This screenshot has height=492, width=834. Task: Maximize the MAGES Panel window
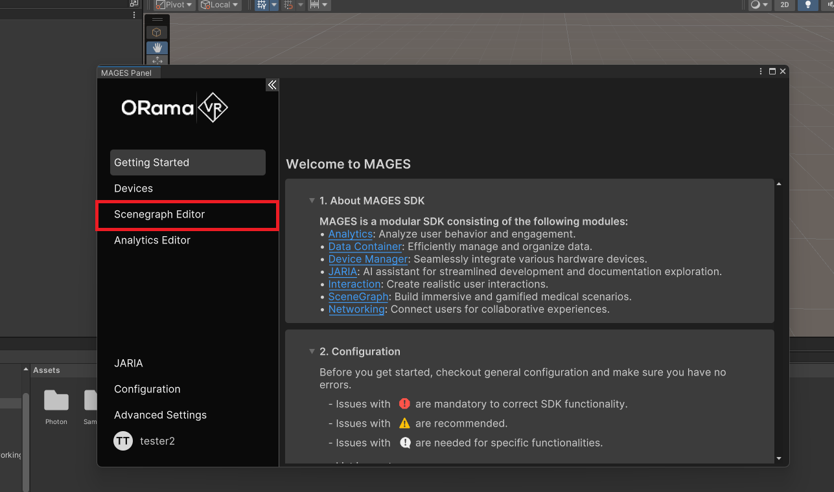point(772,71)
